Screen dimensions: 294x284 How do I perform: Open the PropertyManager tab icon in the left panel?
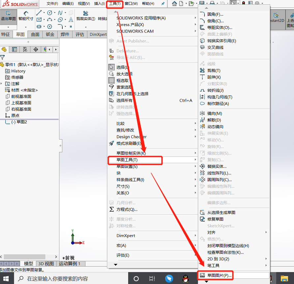point(15,49)
